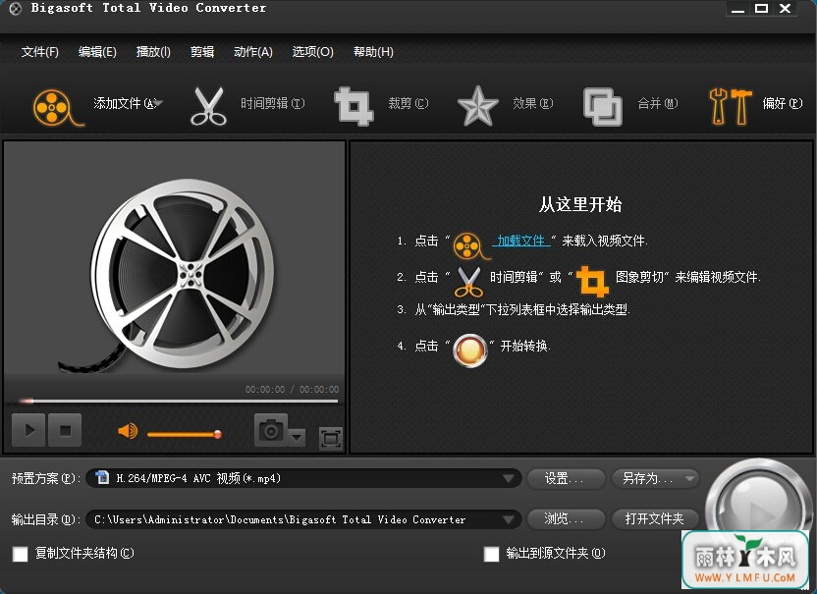Open the Clip menu 剪辑
817x594 pixels.
(x=202, y=52)
